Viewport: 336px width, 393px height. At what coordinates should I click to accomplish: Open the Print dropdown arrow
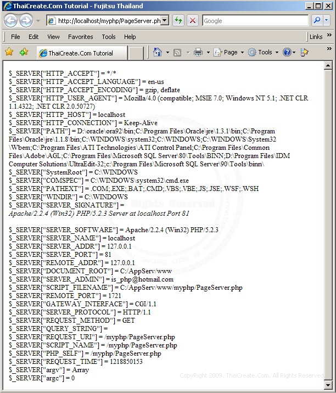tap(208, 52)
